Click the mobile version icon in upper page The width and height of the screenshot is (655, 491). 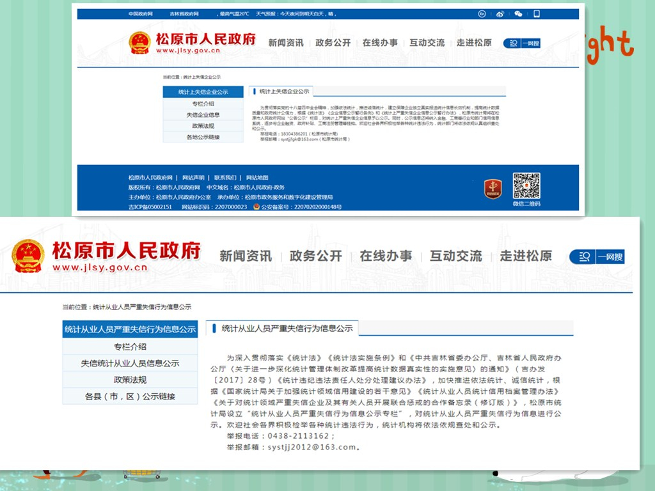pos(537,14)
